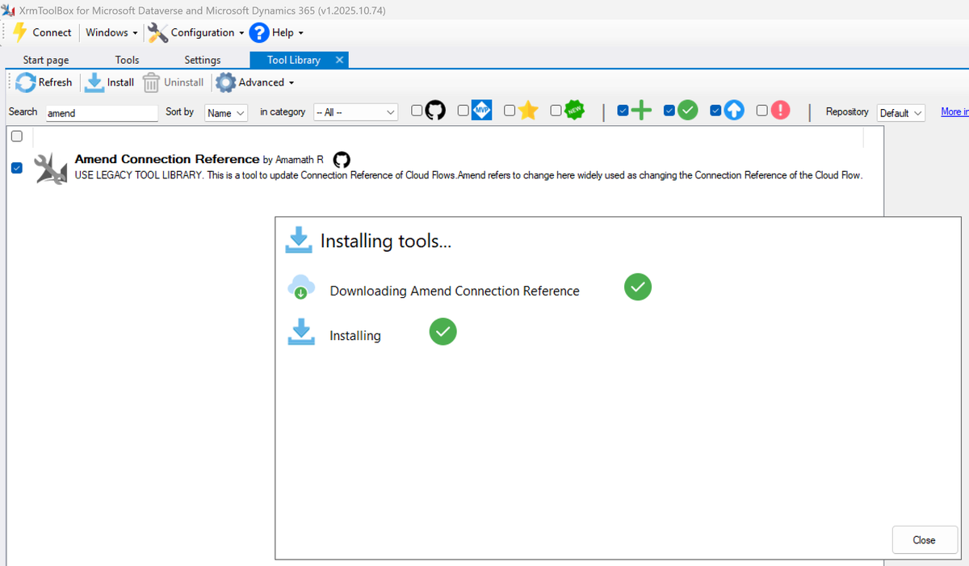Open the Repository Default dropdown
The height and width of the screenshot is (566, 969).
901,113
